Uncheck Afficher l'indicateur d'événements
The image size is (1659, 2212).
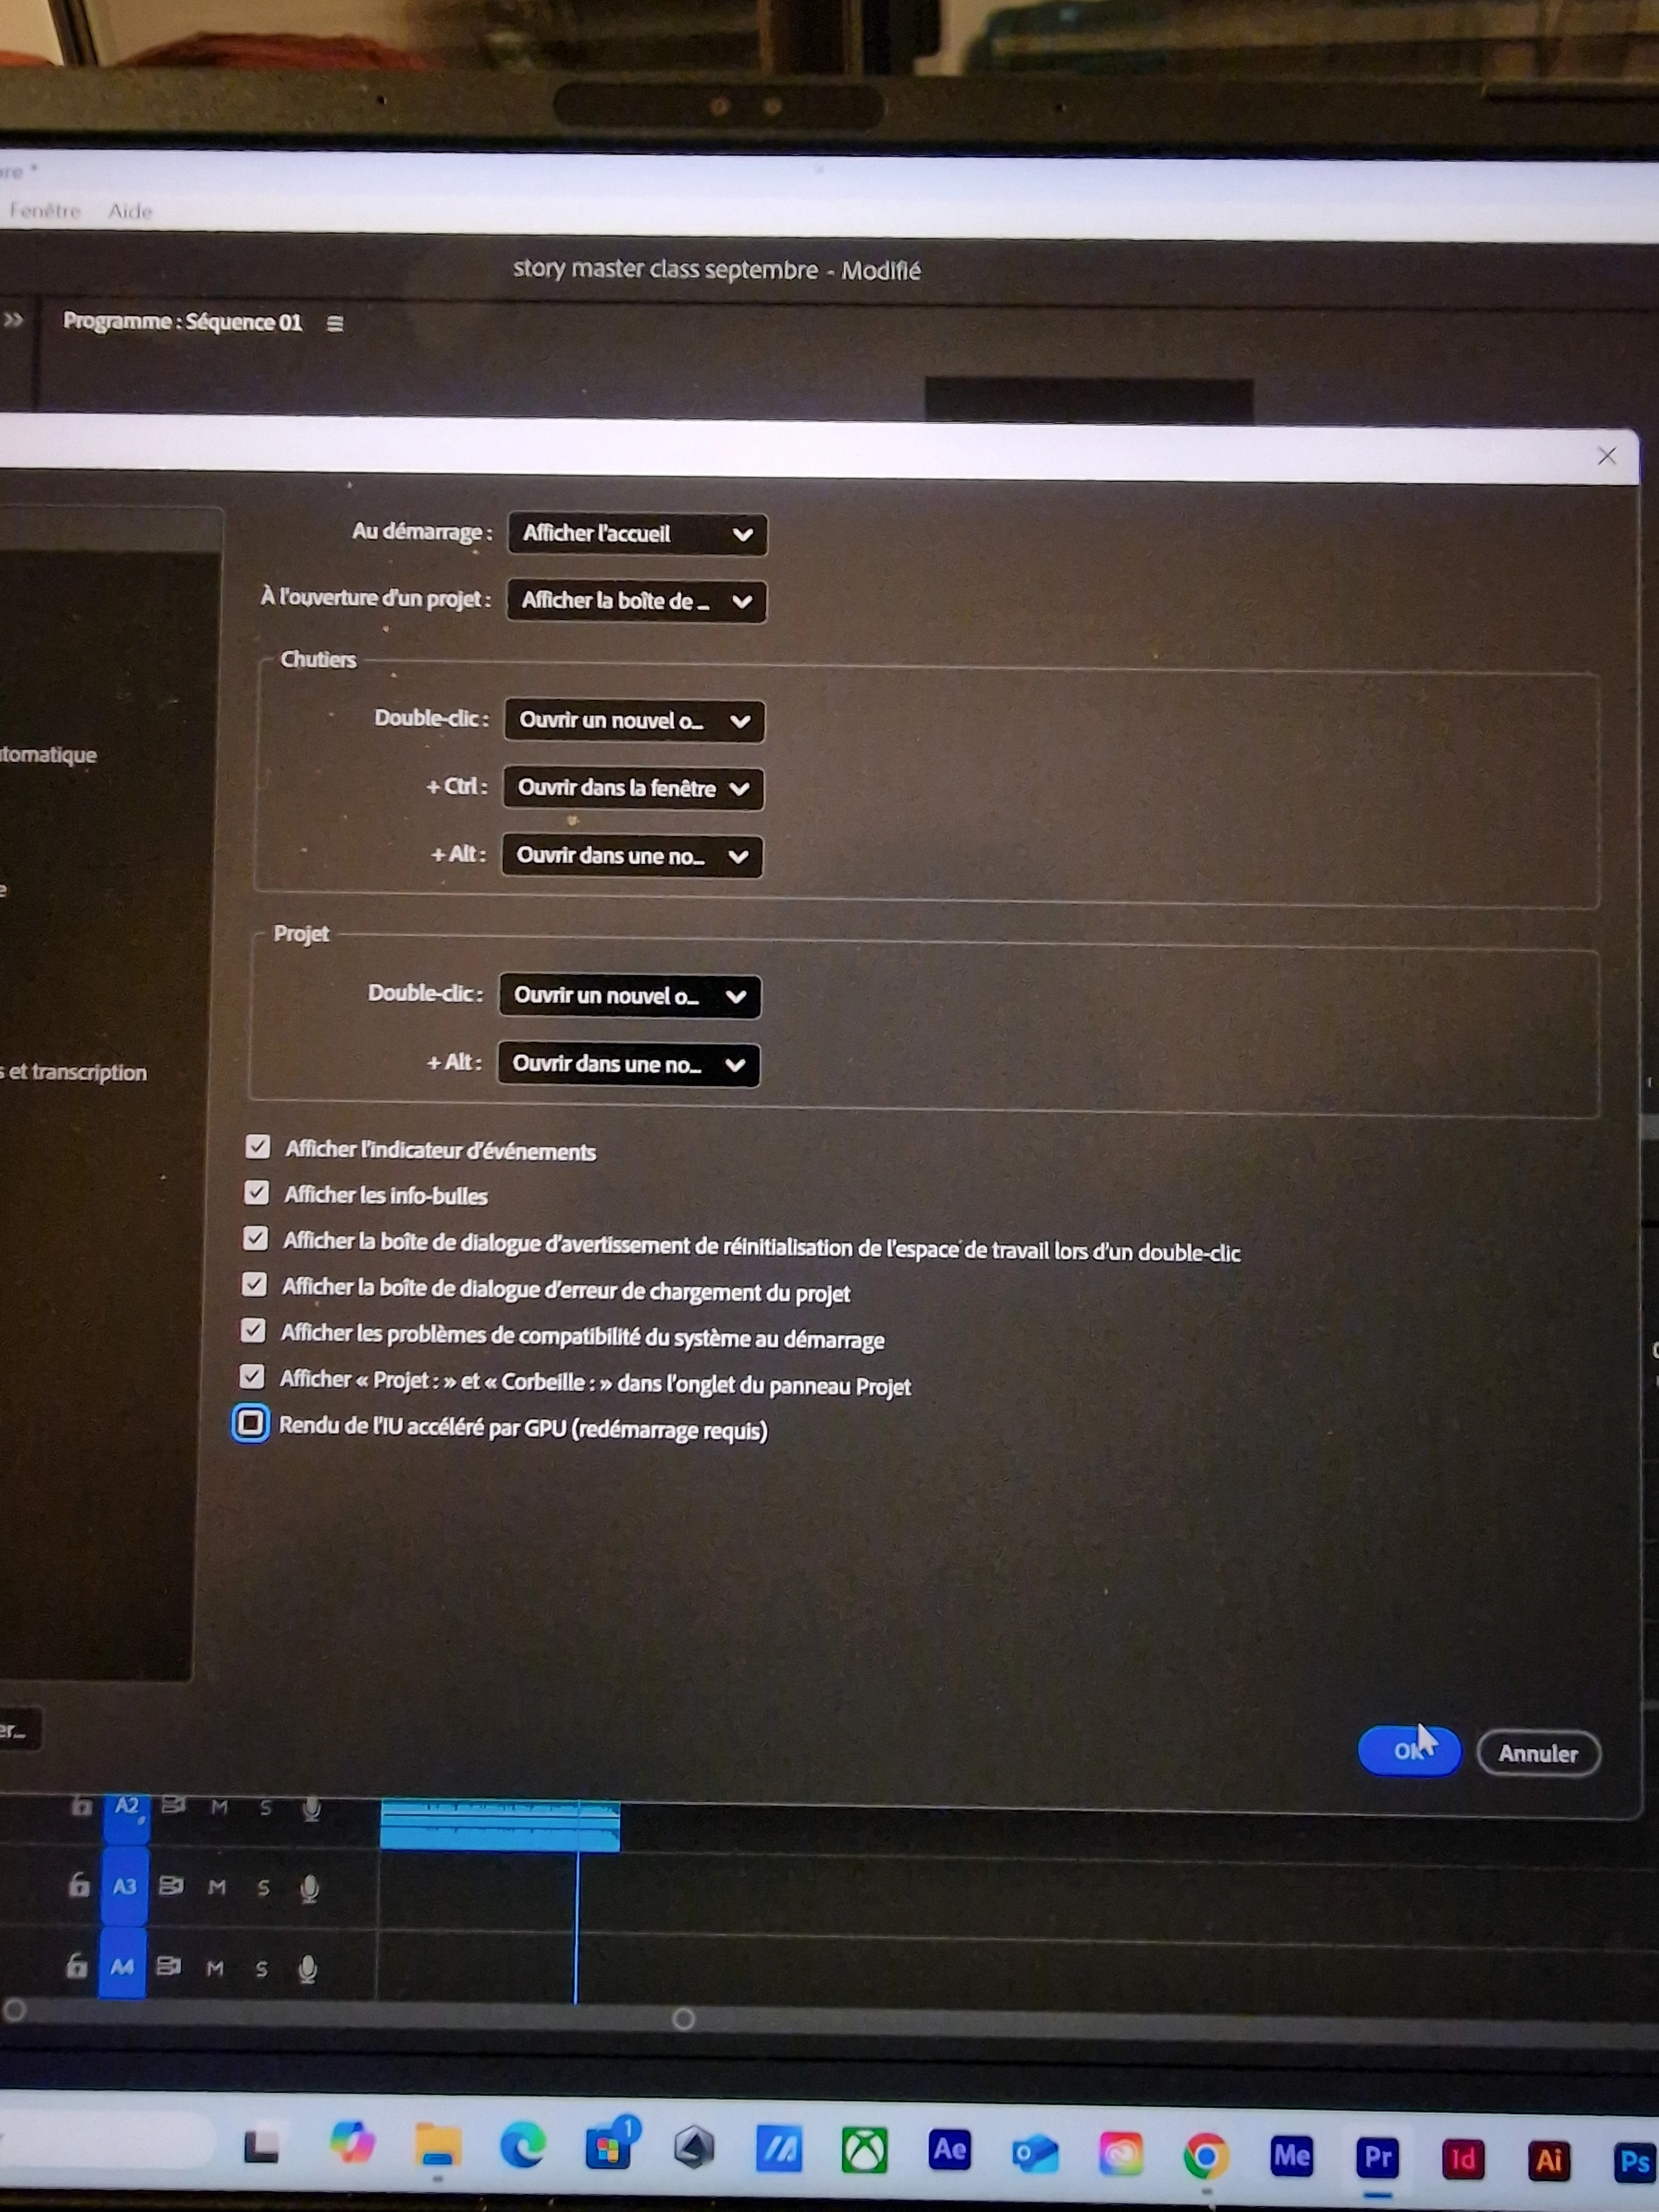coord(258,1146)
